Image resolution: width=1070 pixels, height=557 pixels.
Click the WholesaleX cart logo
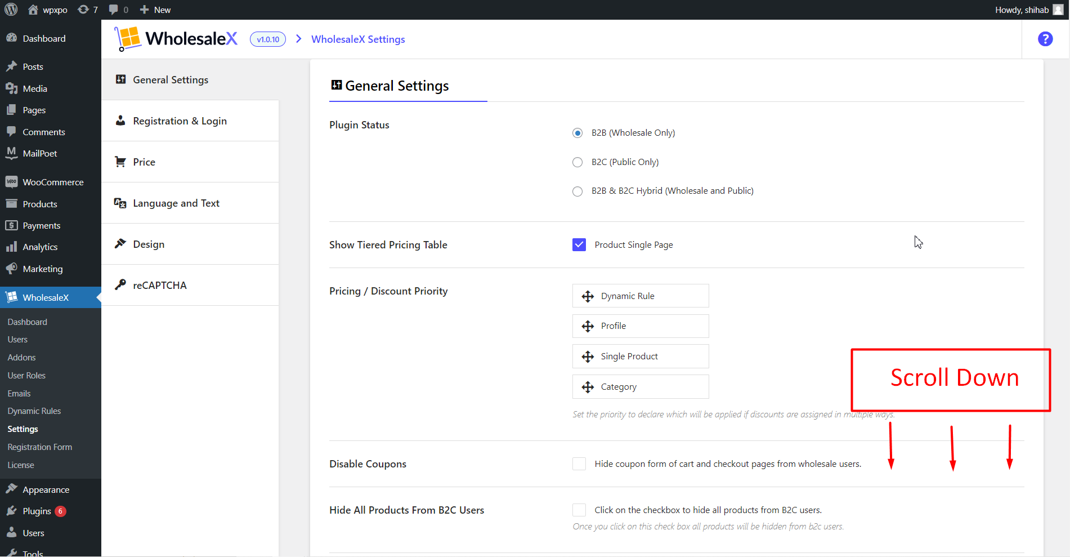point(128,38)
